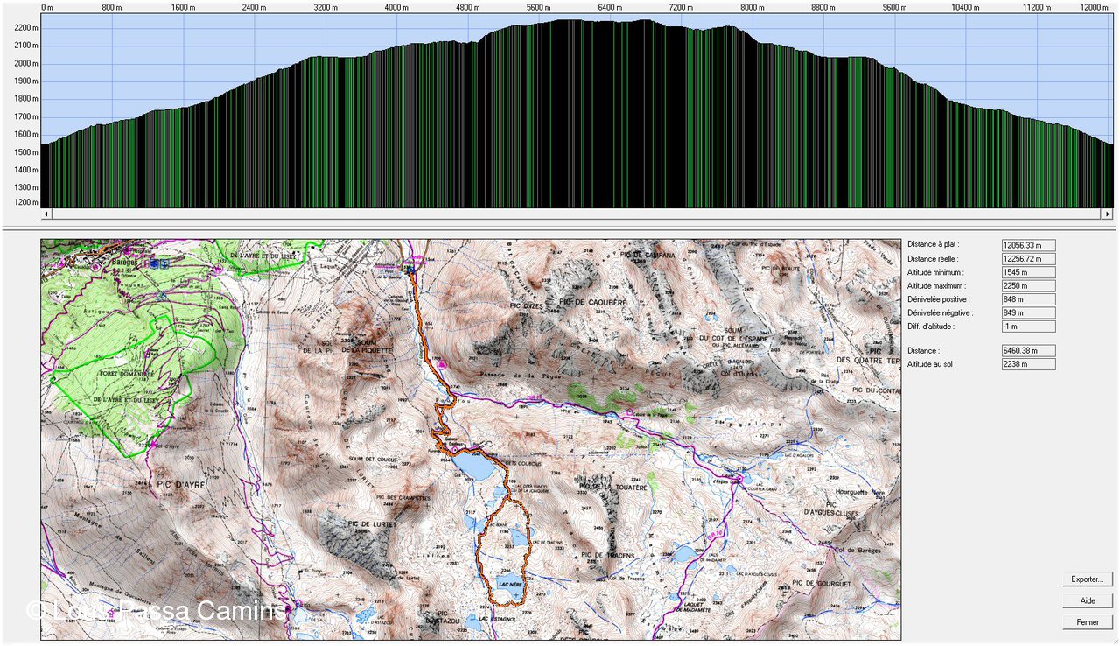The height and width of the screenshot is (646, 1120).
Task: Select the Altitude maximum value field
Action: 1028,286
